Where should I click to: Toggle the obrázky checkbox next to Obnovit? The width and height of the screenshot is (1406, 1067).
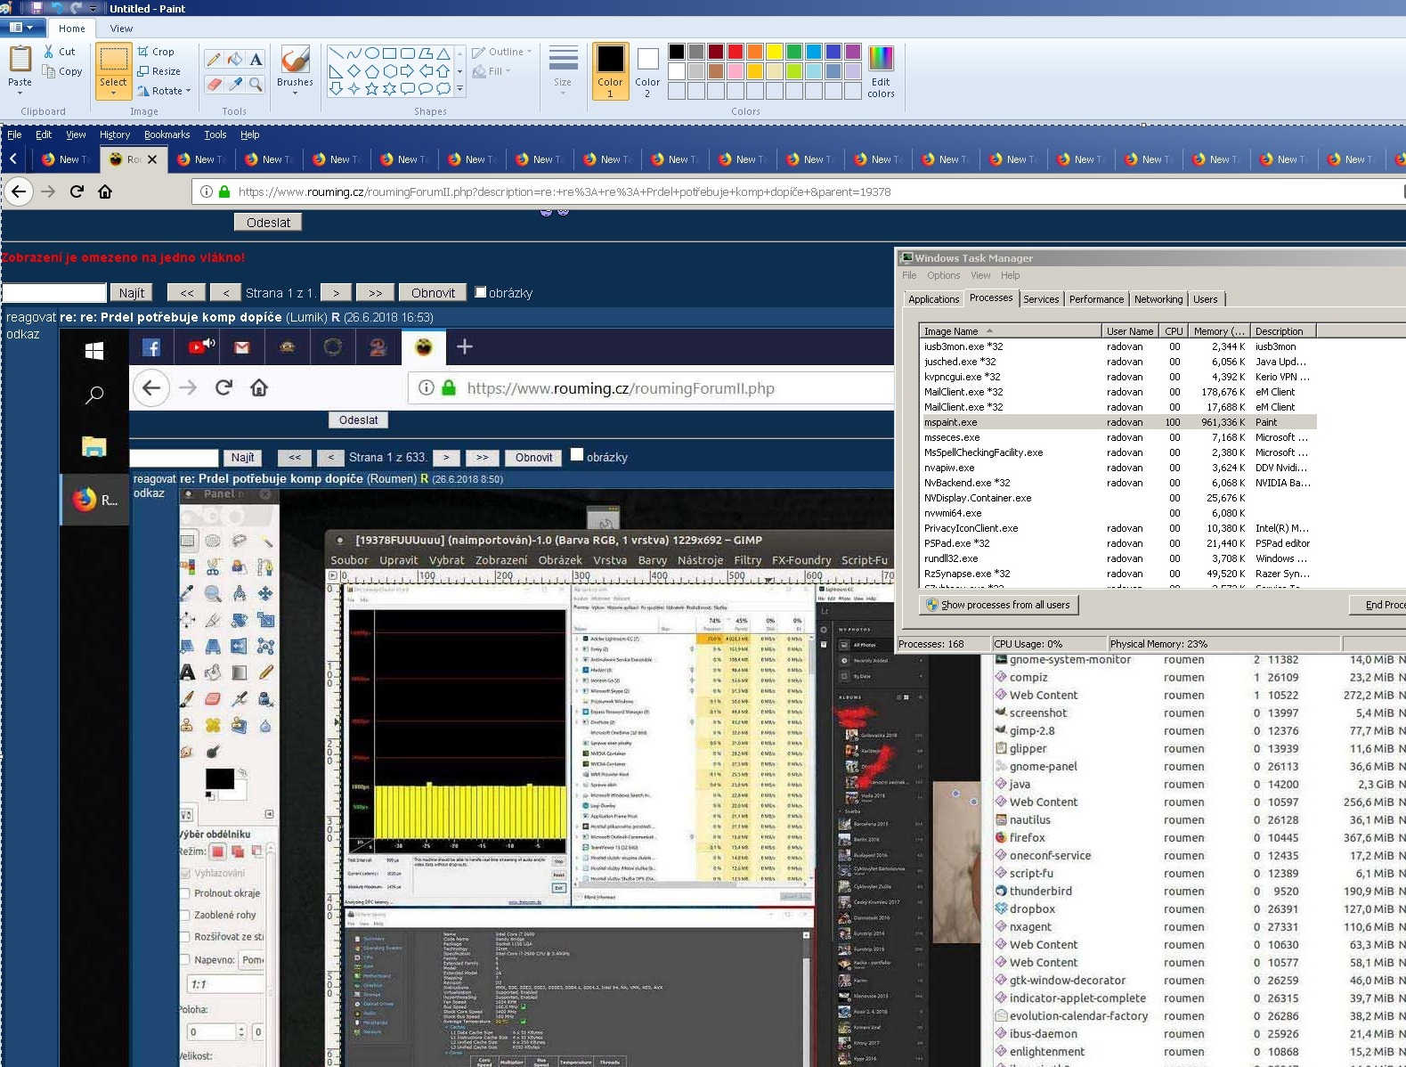(481, 292)
